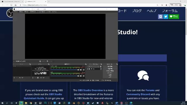Add a scene with the plus button
Image resolution: width=187 pixels, height=105 pixels.
[x=14, y=78]
